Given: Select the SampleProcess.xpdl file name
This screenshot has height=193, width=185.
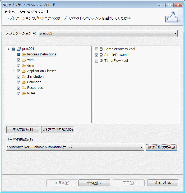Looking at the screenshot, I should (x=120, y=49).
